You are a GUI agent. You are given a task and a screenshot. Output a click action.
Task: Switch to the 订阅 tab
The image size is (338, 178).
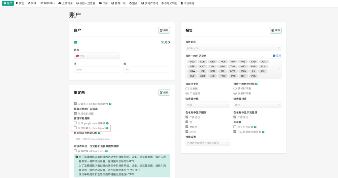click(103, 3)
